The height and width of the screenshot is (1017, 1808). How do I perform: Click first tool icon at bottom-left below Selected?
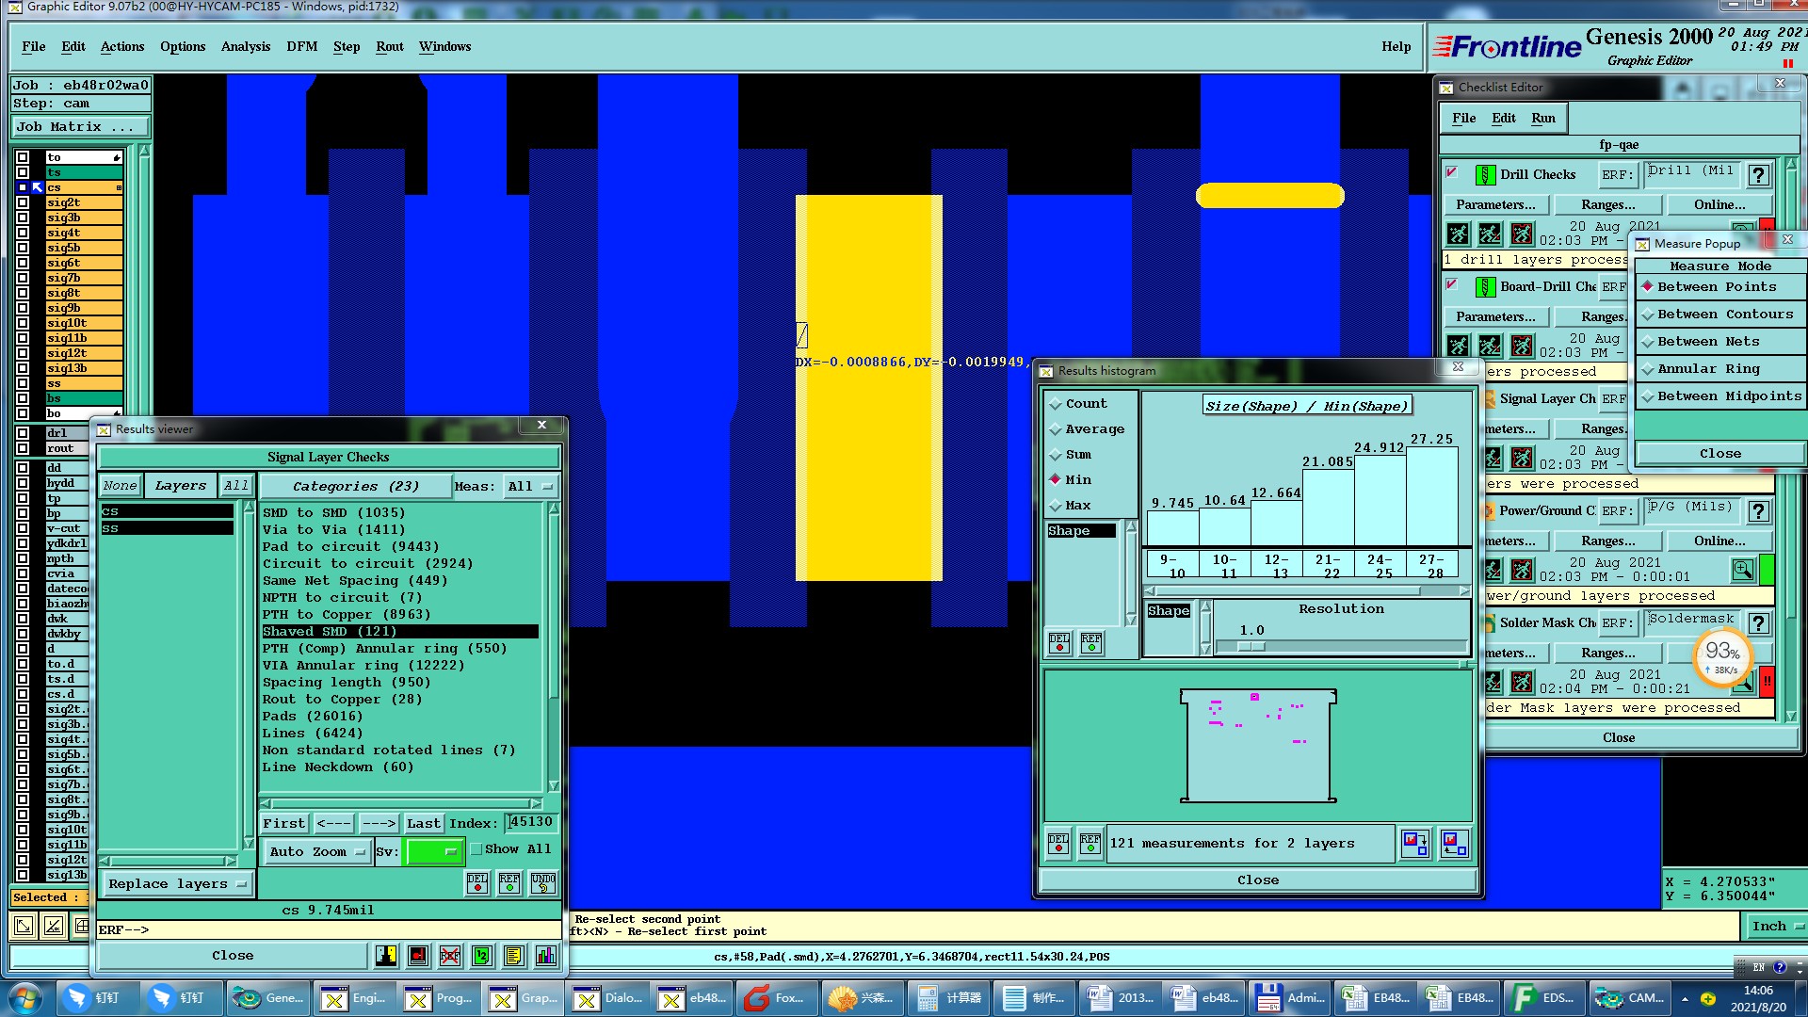[24, 926]
